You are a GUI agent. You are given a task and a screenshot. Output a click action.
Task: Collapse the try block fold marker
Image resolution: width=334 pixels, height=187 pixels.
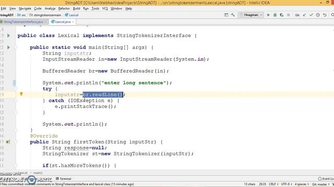[16, 89]
